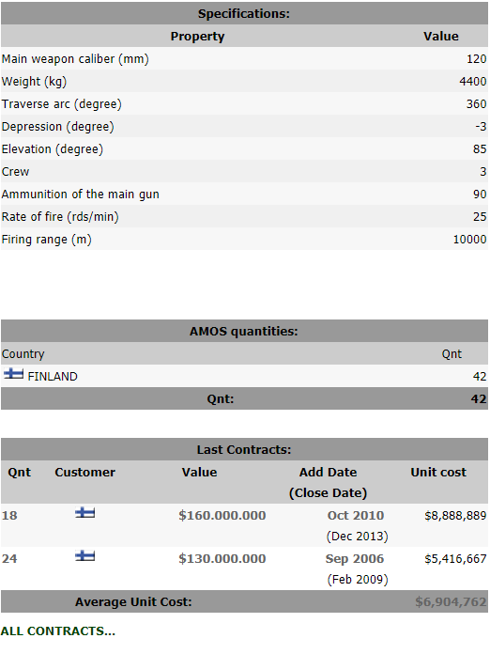Viewport: 490px width, 654px height.
Task: Click the Add Date column header
Action: [328, 472]
